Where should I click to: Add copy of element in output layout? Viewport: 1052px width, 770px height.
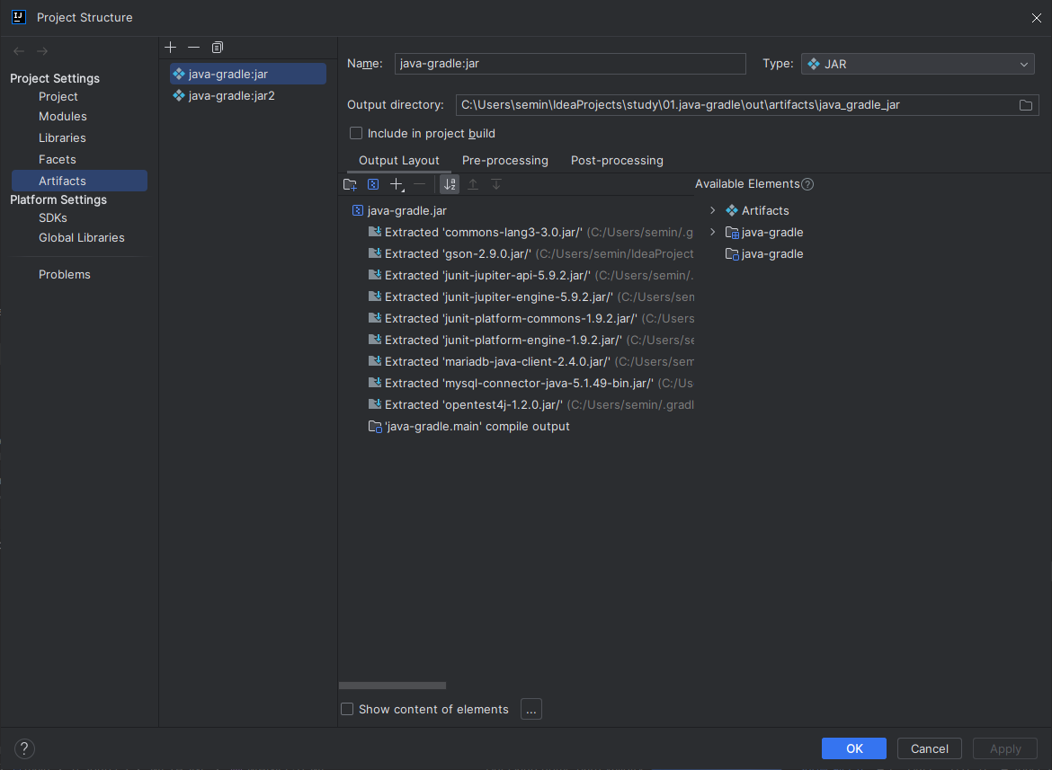(397, 184)
